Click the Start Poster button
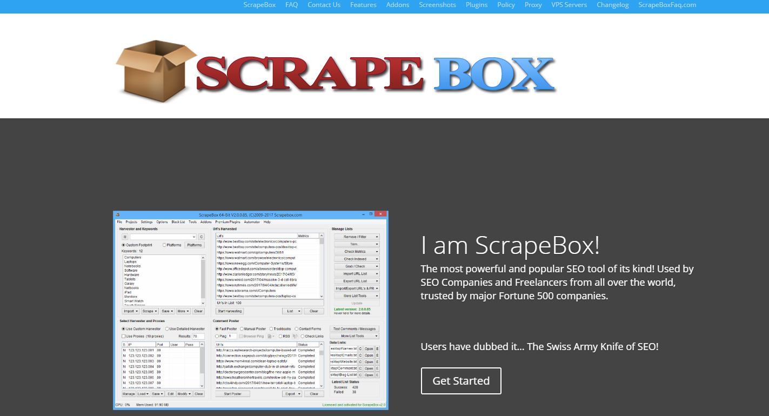Screen dimensions: 769x416 pos(233,394)
